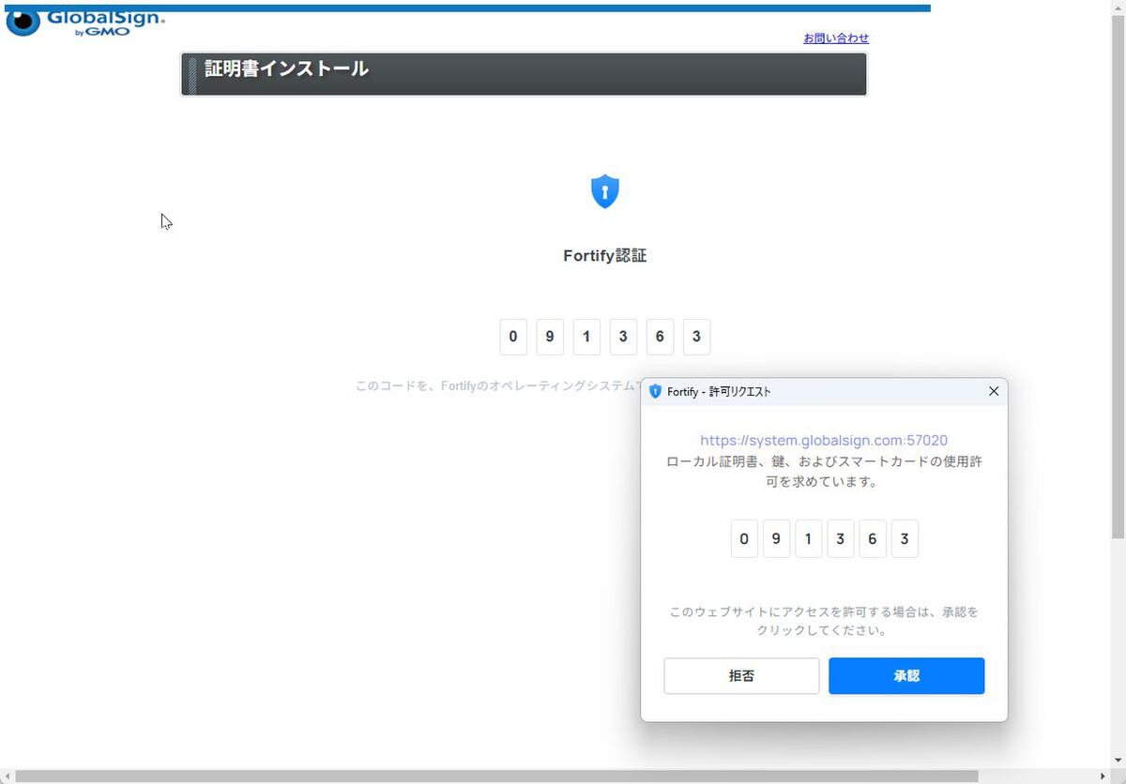1126x784 pixels.
Task: Click the 承認 approve button
Action: (906, 676)
